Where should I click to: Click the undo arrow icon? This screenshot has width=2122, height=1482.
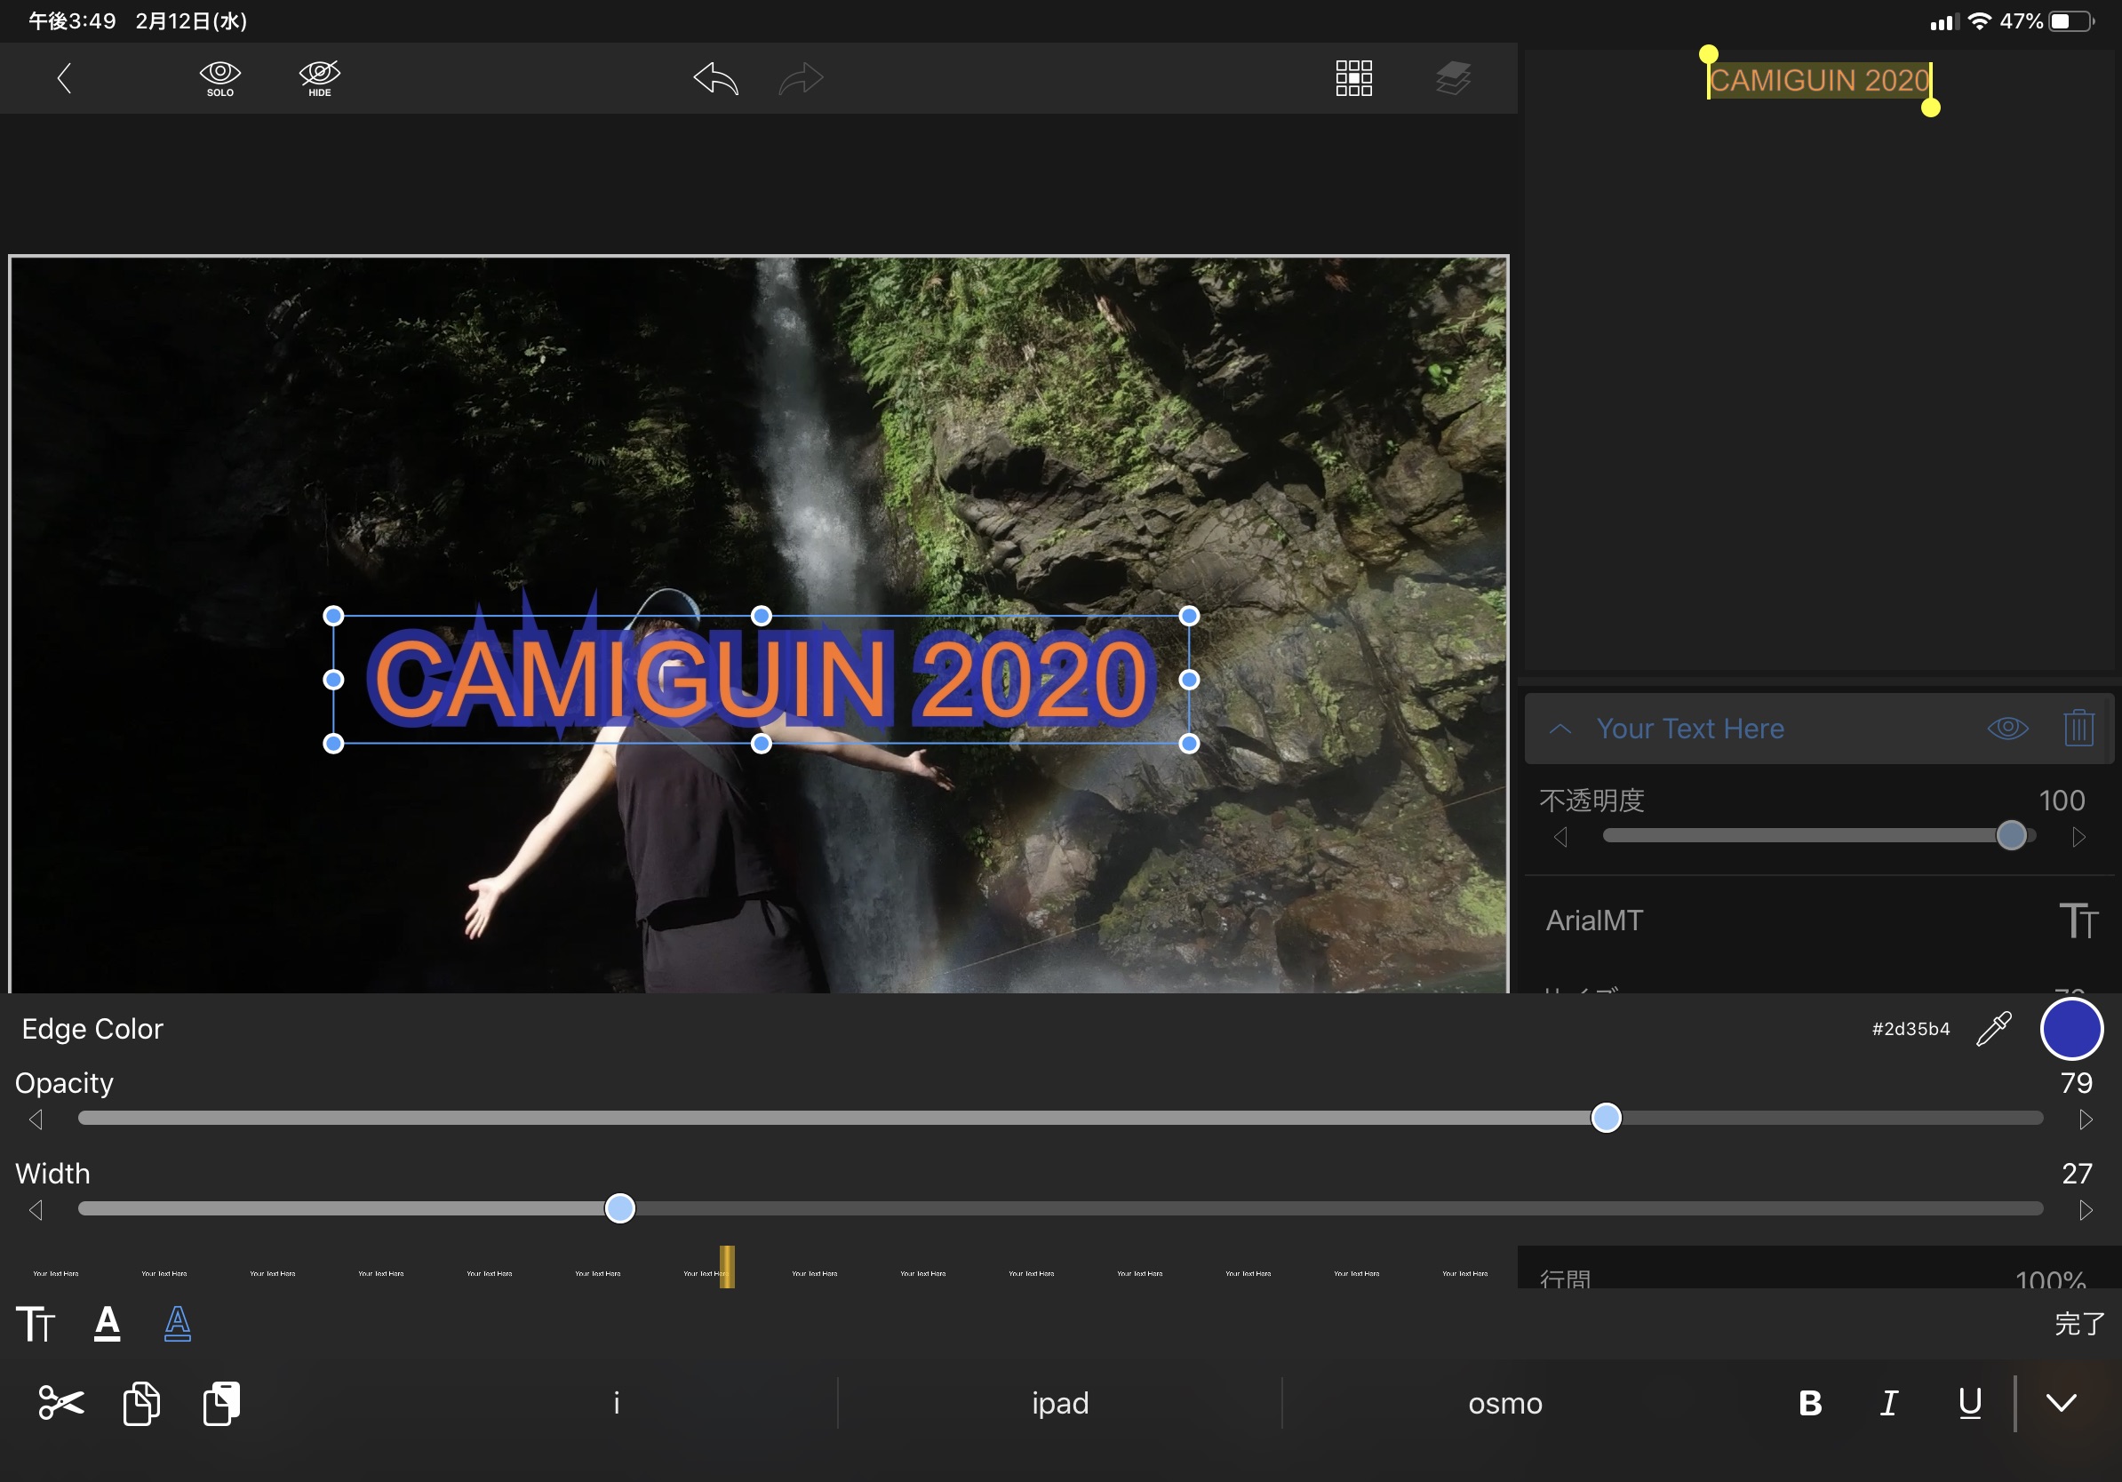click(x=716, y=78)
